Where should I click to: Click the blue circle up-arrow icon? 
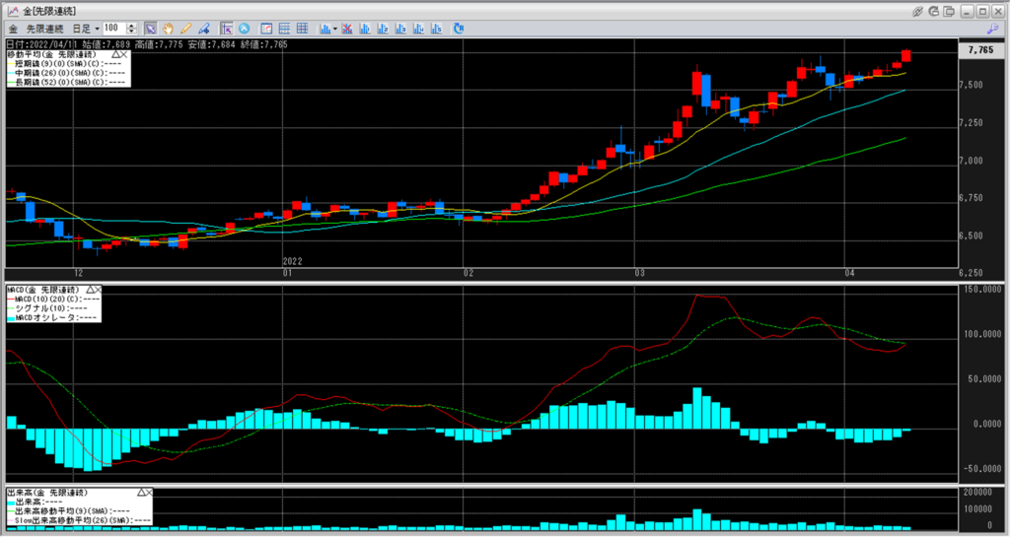click(245, 29)
